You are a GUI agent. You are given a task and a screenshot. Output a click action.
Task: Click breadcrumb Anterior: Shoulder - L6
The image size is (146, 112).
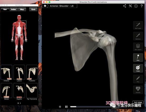[62, 6]
